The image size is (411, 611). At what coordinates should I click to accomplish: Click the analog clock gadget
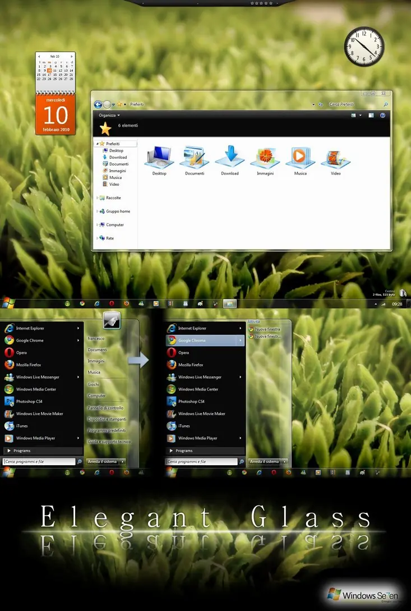(x=364, y=47)
